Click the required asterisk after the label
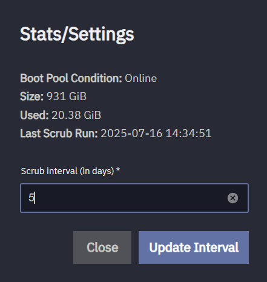Screen dimensions: 267x282 click(118, 170)
